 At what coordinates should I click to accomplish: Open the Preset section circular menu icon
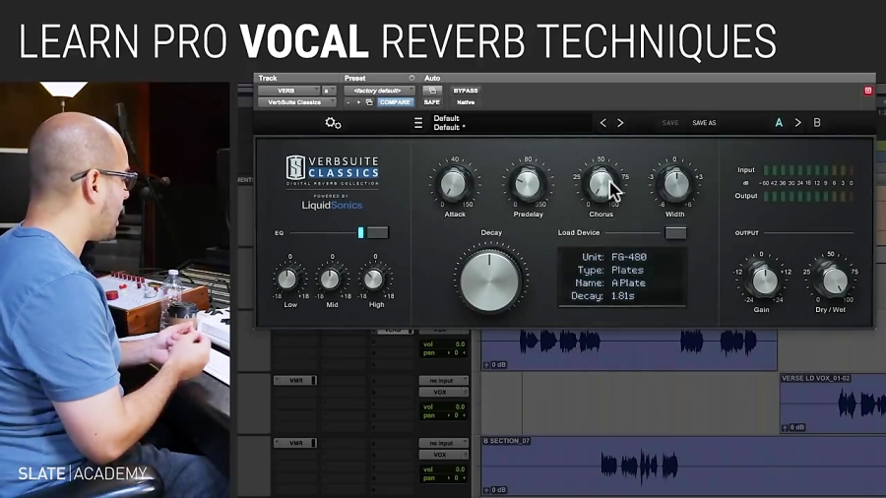tap(411, 78)
